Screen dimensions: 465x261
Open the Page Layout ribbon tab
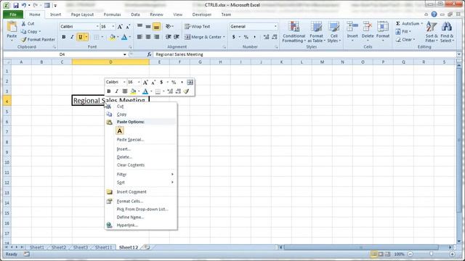[82, 14]
